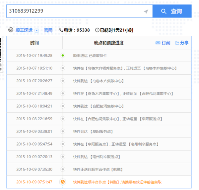This screenshot has width=199, height=190.
Task: Click timestamp 2015-10-09 07:20:13
Action: click(x=34, y=157)
